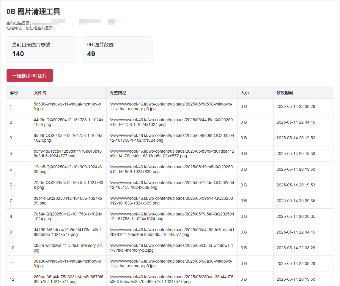Click the 序号 column header
340x286 pixels.
[x=14, y=93]
